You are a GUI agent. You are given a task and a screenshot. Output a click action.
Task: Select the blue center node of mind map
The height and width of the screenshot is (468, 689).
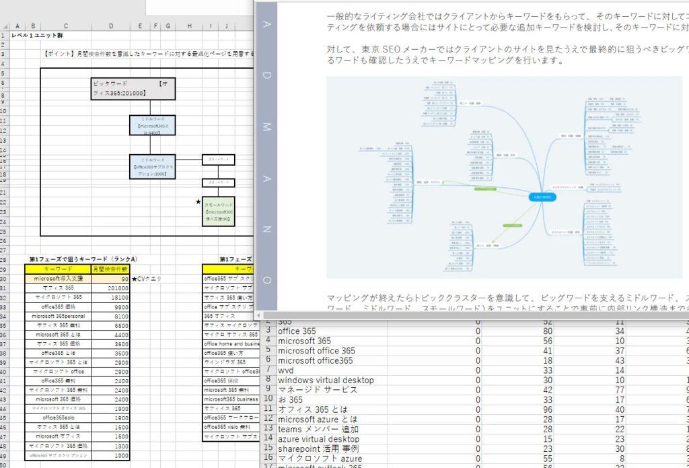(x=542, y=197)
